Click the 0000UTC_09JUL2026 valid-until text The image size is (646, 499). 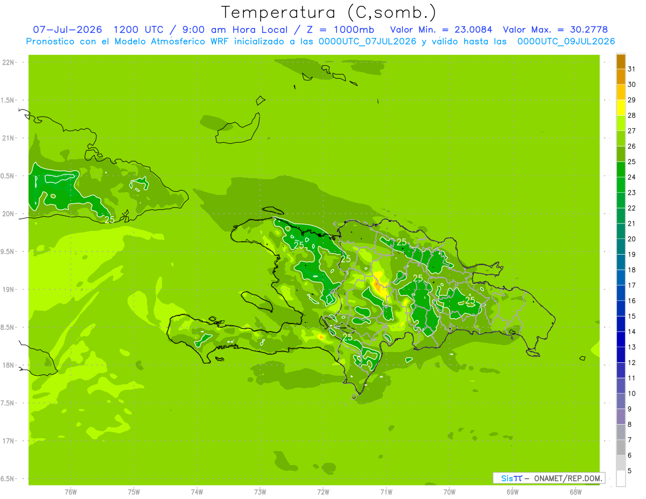[566, 41]
